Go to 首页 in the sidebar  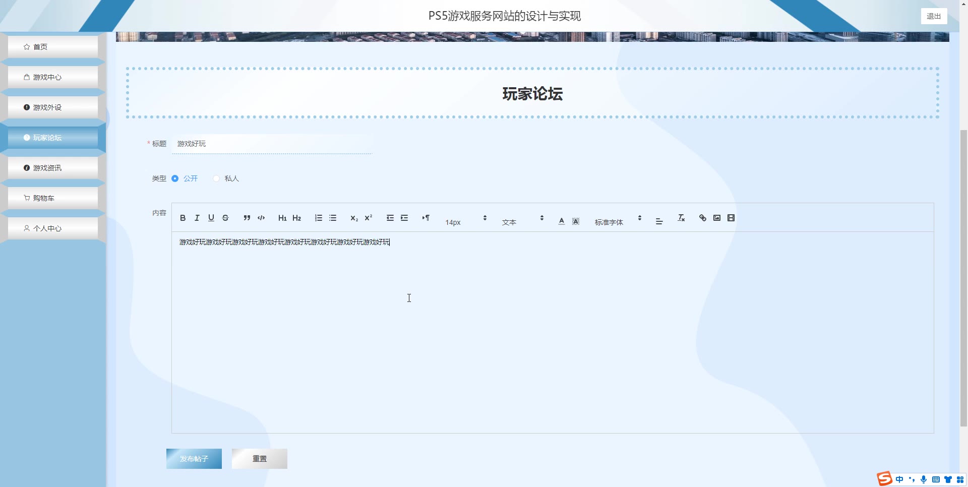[x=53, y=47]
